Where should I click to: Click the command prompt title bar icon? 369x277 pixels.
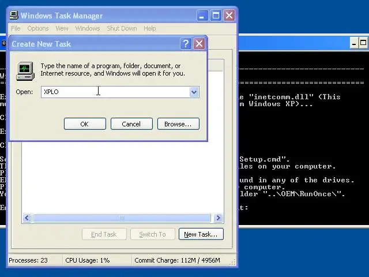pos(4,43)
